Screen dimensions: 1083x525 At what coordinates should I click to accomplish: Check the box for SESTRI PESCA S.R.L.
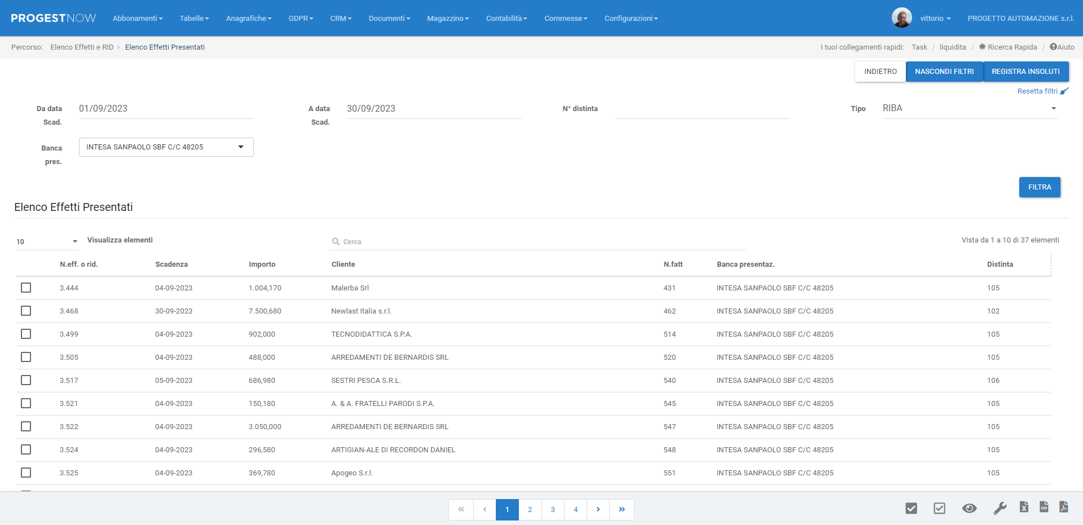pos(26,380)
